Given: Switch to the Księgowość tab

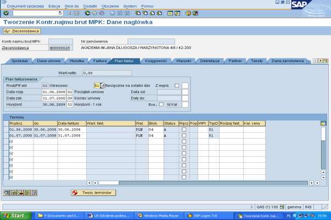Looking at the screenshot, I should pyautogui.click(x=156, y=61).
